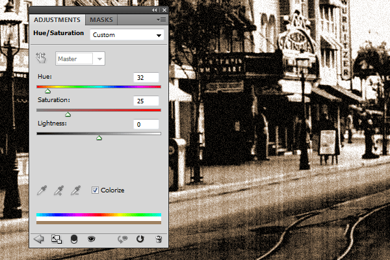The image size is (390, 260).
Task: Return to adjustment list with back arrow
Action: click(38, 239)
